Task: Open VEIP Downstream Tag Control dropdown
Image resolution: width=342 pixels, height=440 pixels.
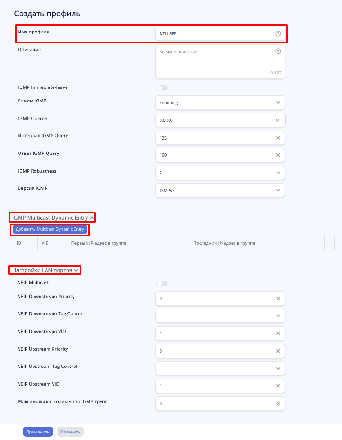Action: [220, 316]
